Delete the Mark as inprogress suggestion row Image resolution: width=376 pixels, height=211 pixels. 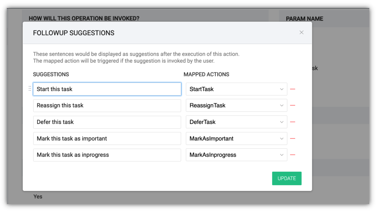[293, 155]
